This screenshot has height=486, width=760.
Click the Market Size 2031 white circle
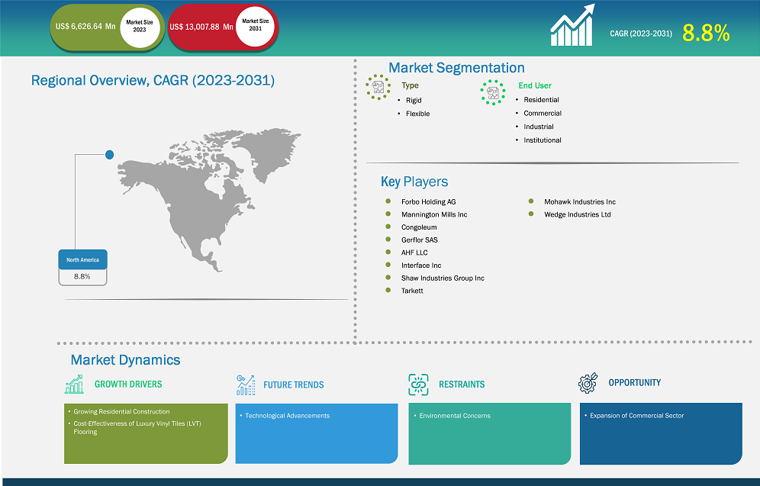click(x=256, y=25)
